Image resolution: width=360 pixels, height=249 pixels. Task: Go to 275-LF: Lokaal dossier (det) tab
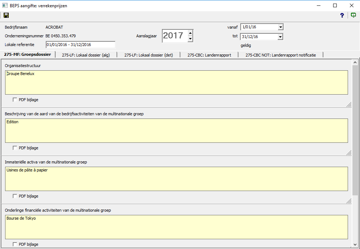(148, 55)
